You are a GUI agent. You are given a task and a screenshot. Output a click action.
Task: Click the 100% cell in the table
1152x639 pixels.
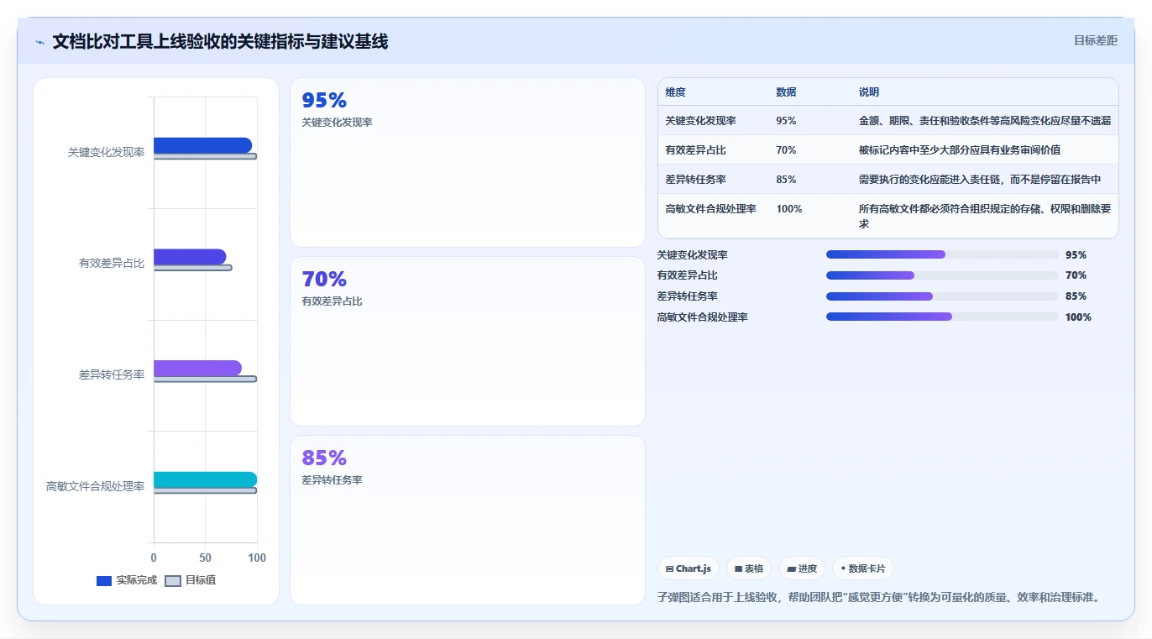(788, 209)
